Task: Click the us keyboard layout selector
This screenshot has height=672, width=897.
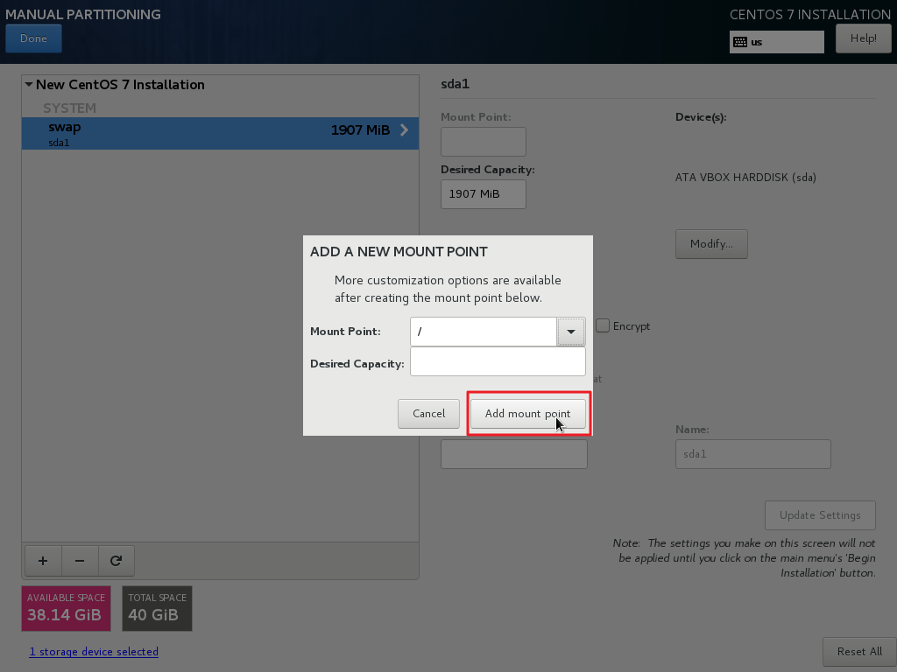Action: [776, 42]
